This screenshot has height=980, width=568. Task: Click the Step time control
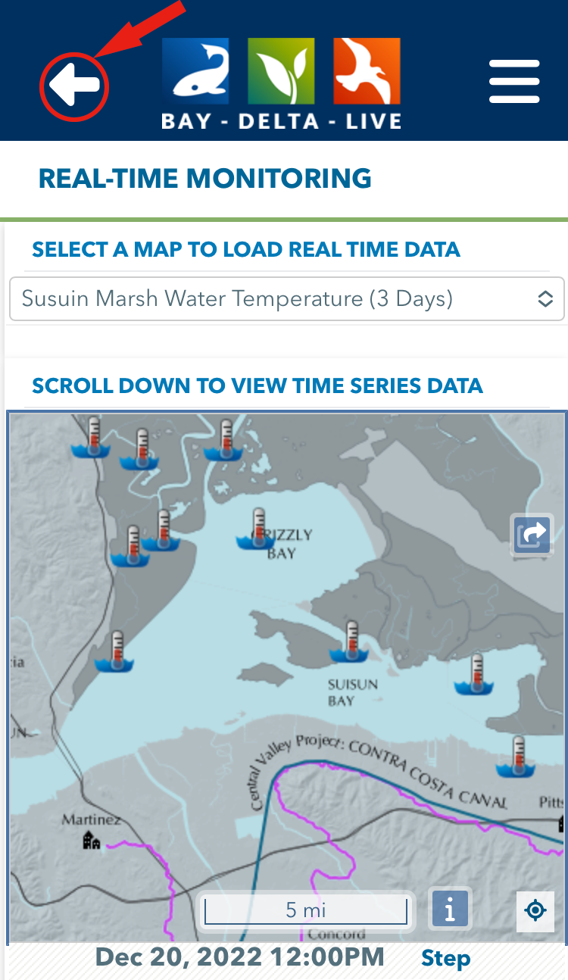[446, 958]
